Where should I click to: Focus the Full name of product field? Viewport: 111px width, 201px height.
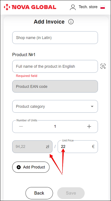point(55,66)
